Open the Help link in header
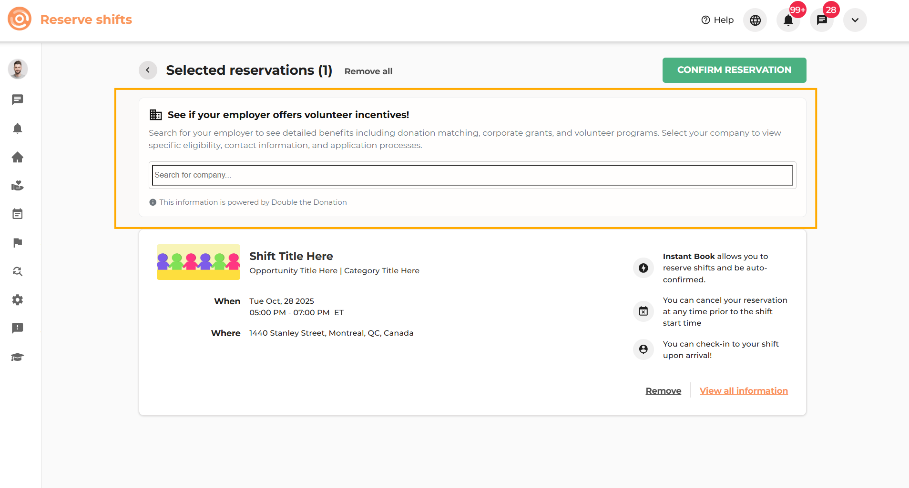This screenshot has width=909, height=488. pyautogui.click(x=717, y=20)
